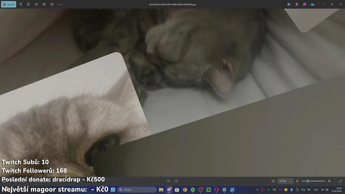This screenshot has height=194, width=345.
Task: Open the Settings gear on the taskbar
Action: [224, 190]
